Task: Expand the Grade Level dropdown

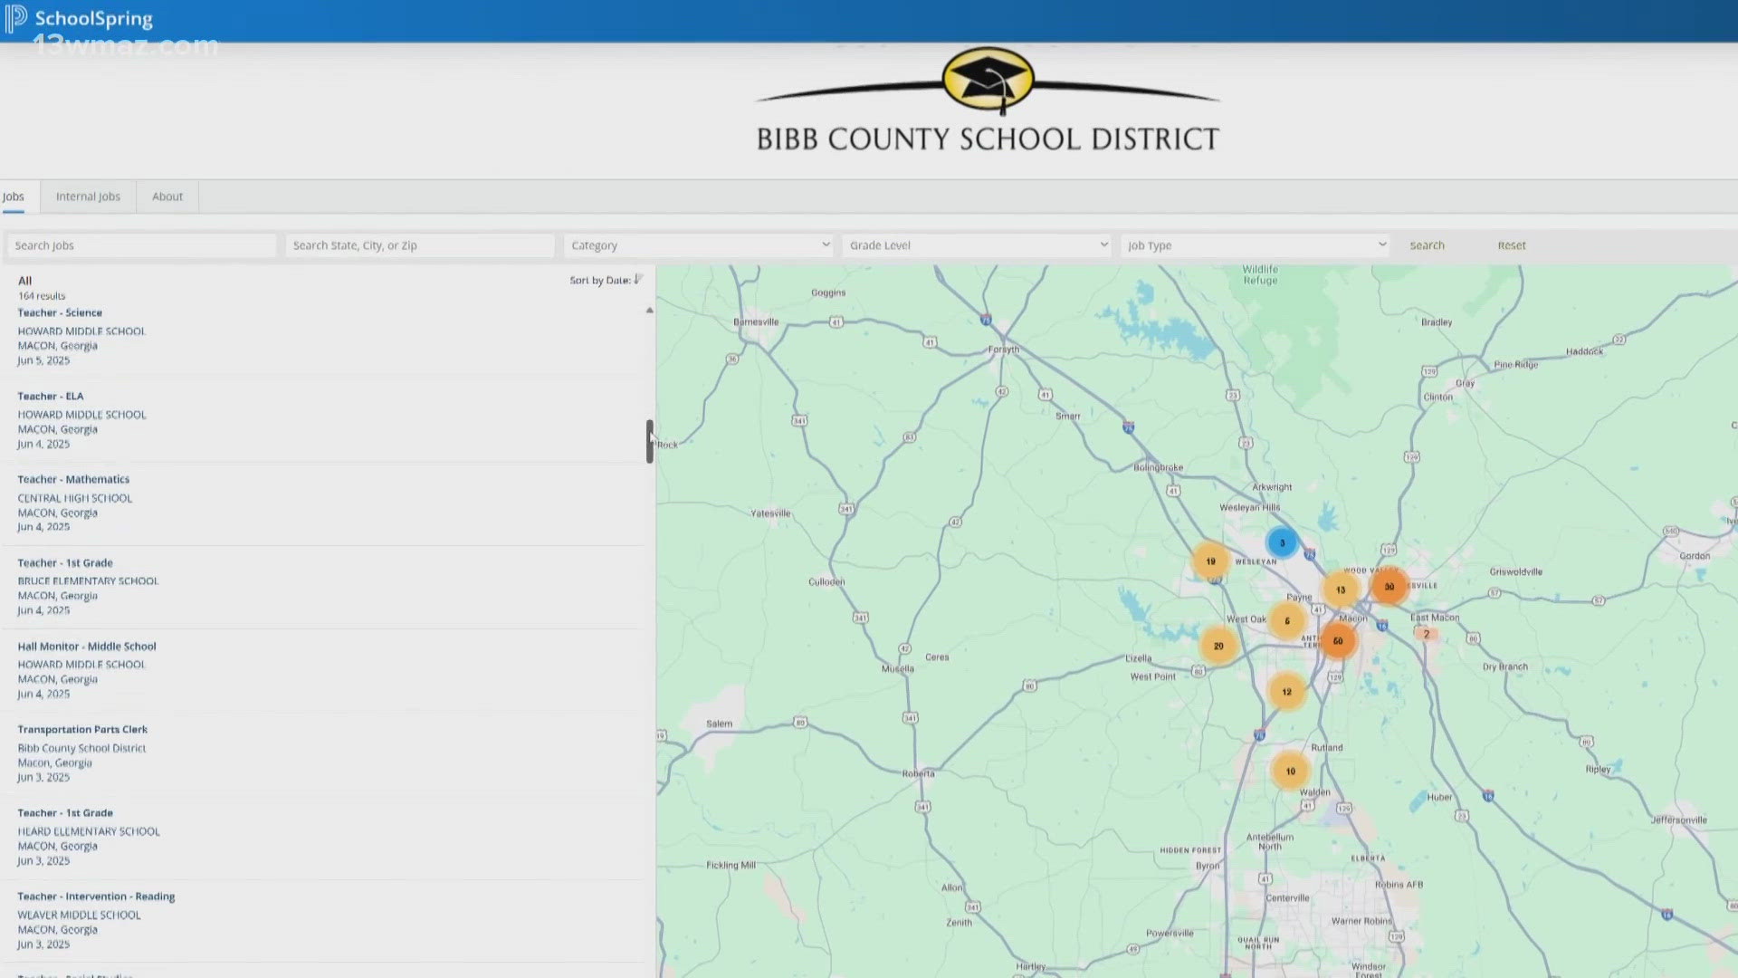Action: point(976,245)
